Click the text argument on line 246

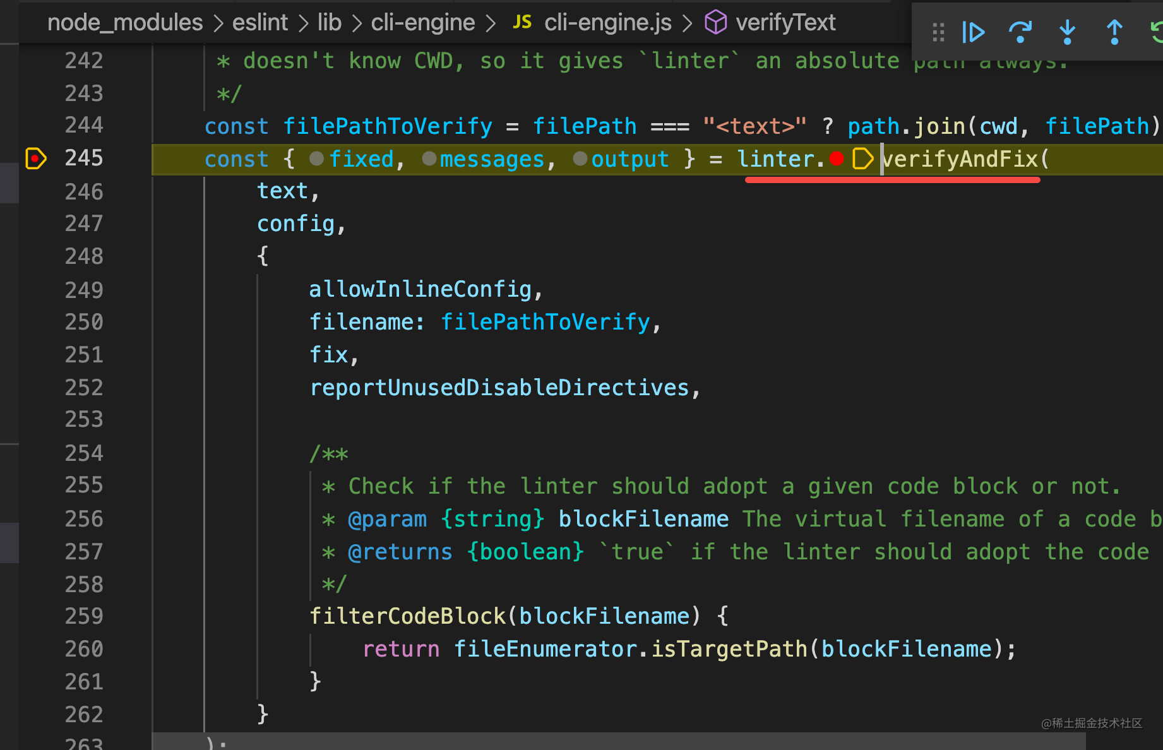283,191
